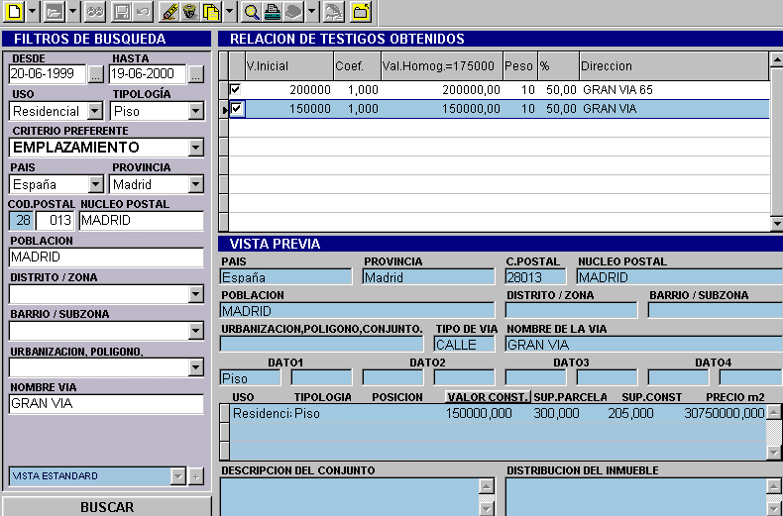Click the 205,000 SUP.CONST value
The height and width of the screenshot is (516, 783).
tap(630, 413)
